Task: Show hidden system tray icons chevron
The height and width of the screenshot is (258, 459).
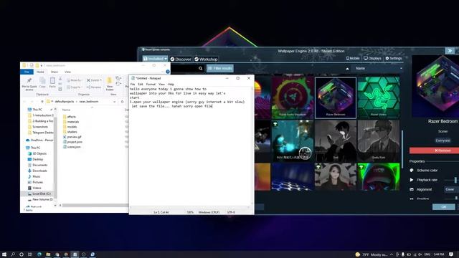Action: 391,254
